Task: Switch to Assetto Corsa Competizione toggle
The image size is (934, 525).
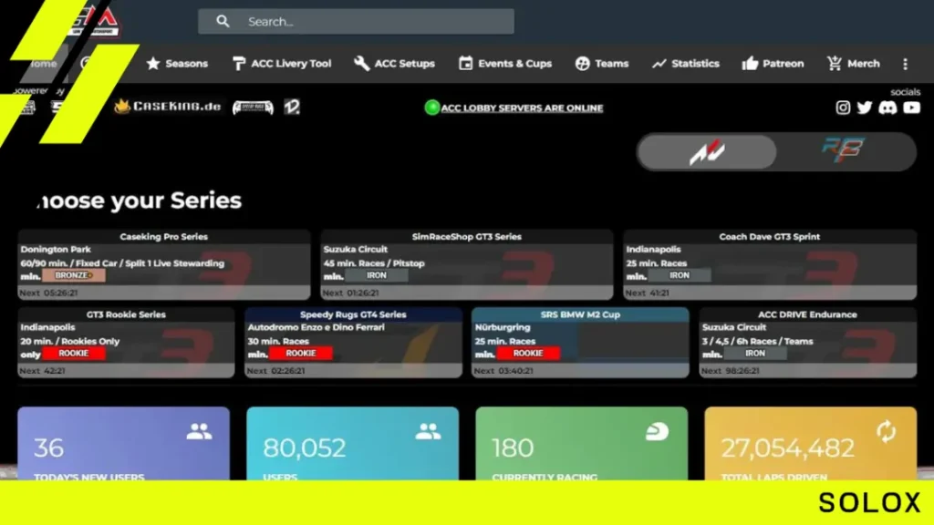Action: pos(707,152)
